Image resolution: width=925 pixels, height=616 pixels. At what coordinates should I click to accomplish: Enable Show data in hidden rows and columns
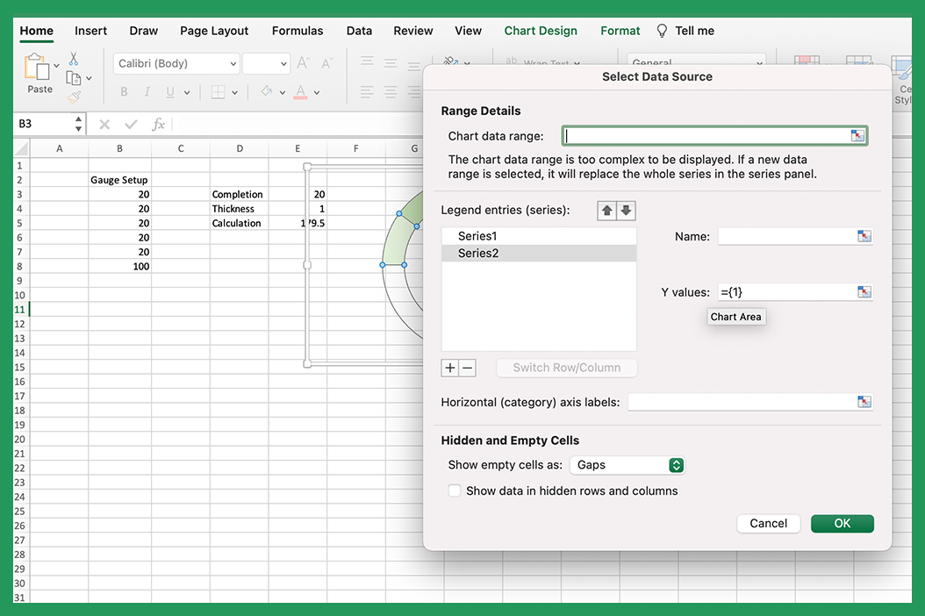(x=455, y=491)
